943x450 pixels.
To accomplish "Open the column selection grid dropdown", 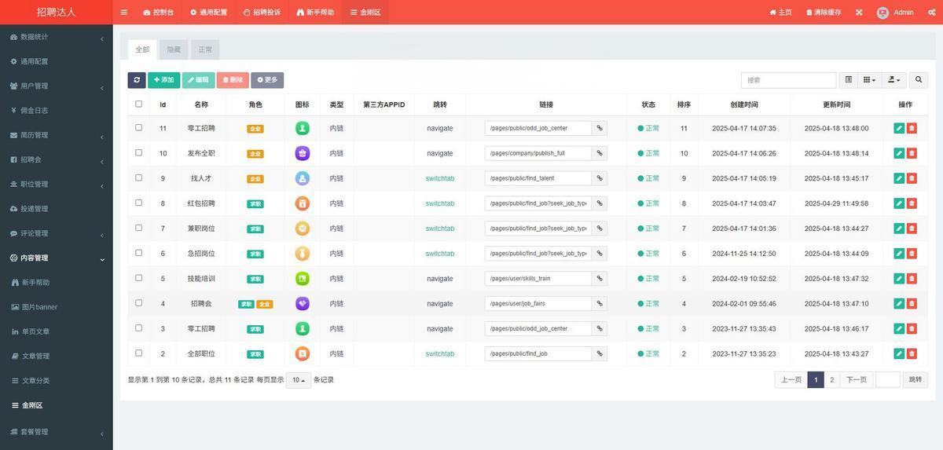I will coord(869,80).
